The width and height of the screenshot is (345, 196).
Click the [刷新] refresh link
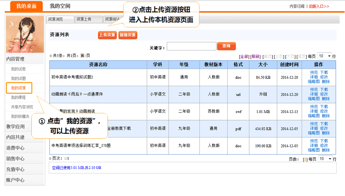(256, 56)
